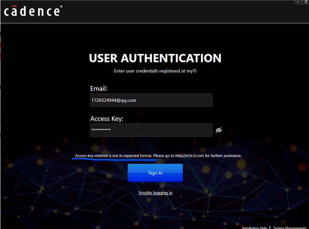Toggle Access Key visibility eye icon
This screenshot has height=229, width=309.
[219, 130]
